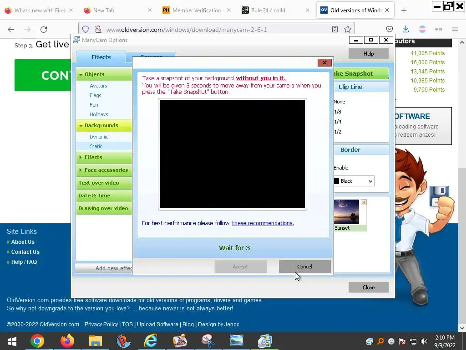This screenshot has height=350, width=466.
Task: Click the orange magnifier tray icon
Action: click(x=380, y=341)
